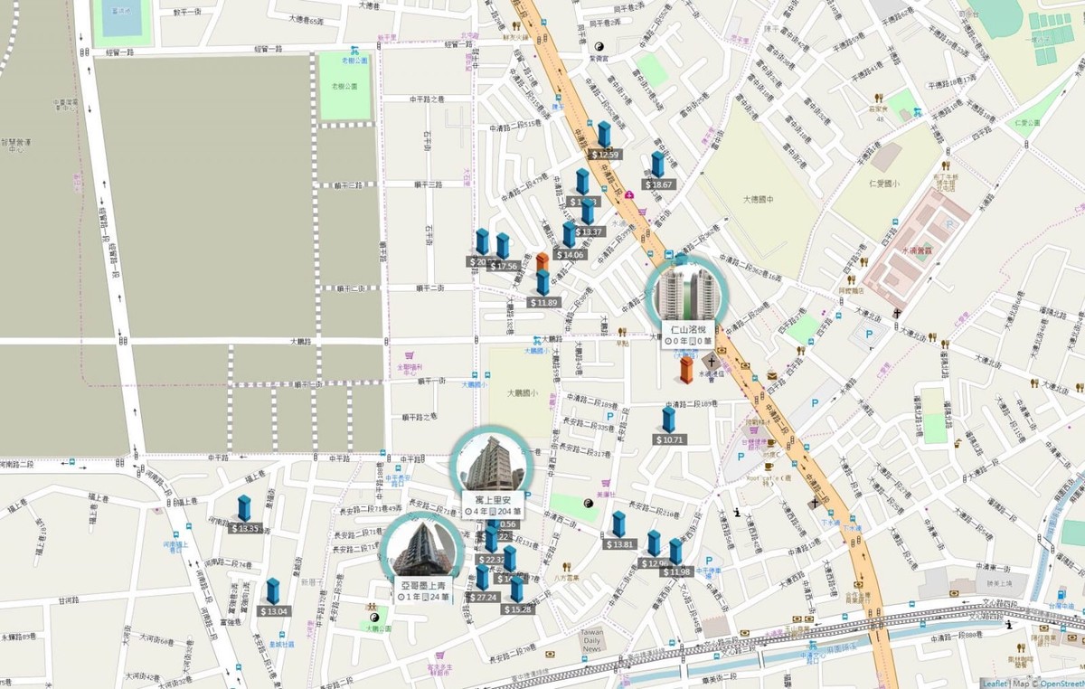Click the $27.24 price label
Image resolution: width=1085 pixels, height=689 pixels.
click(x=483, y=598)
